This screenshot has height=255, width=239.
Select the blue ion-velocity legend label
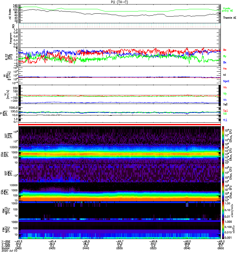(x=225, y=100)
